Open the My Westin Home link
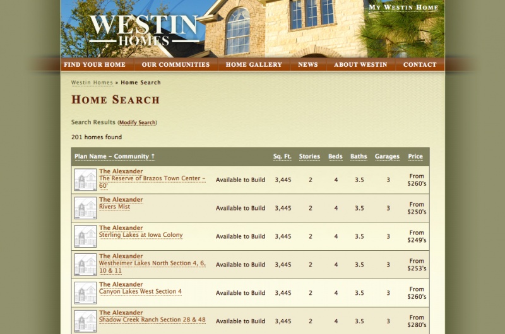505x334 pixels. pos(403,8)
